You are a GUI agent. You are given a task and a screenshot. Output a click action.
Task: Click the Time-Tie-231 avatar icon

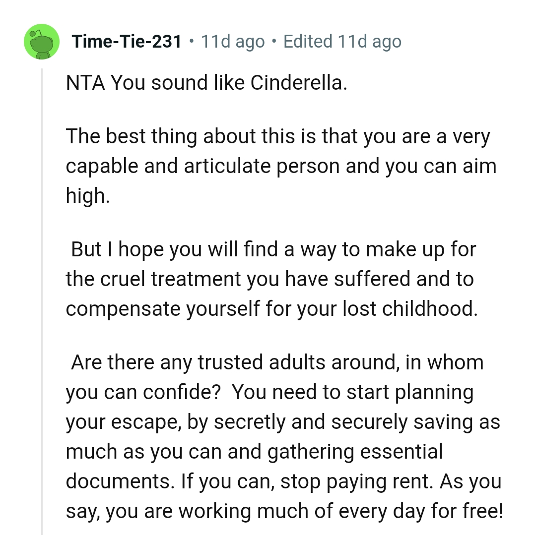point(42,42)
